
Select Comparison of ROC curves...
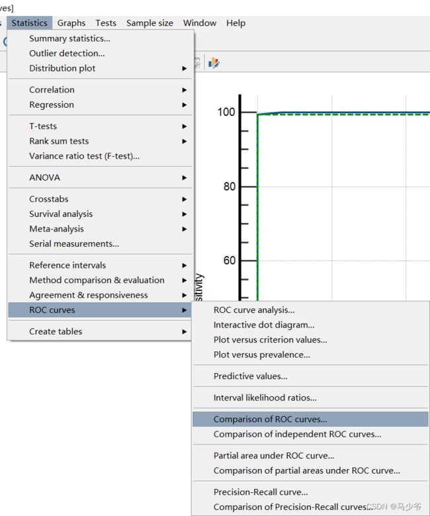coord(310,419)
